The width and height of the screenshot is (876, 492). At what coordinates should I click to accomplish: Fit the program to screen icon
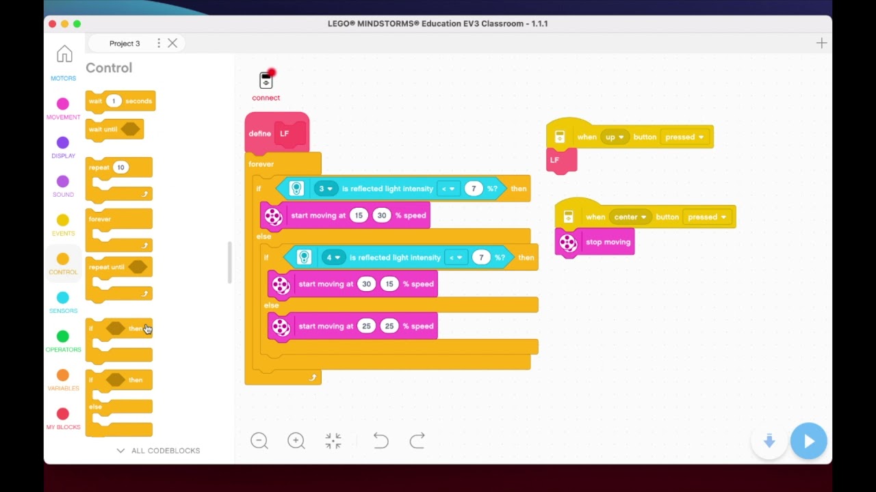point(333,441)
